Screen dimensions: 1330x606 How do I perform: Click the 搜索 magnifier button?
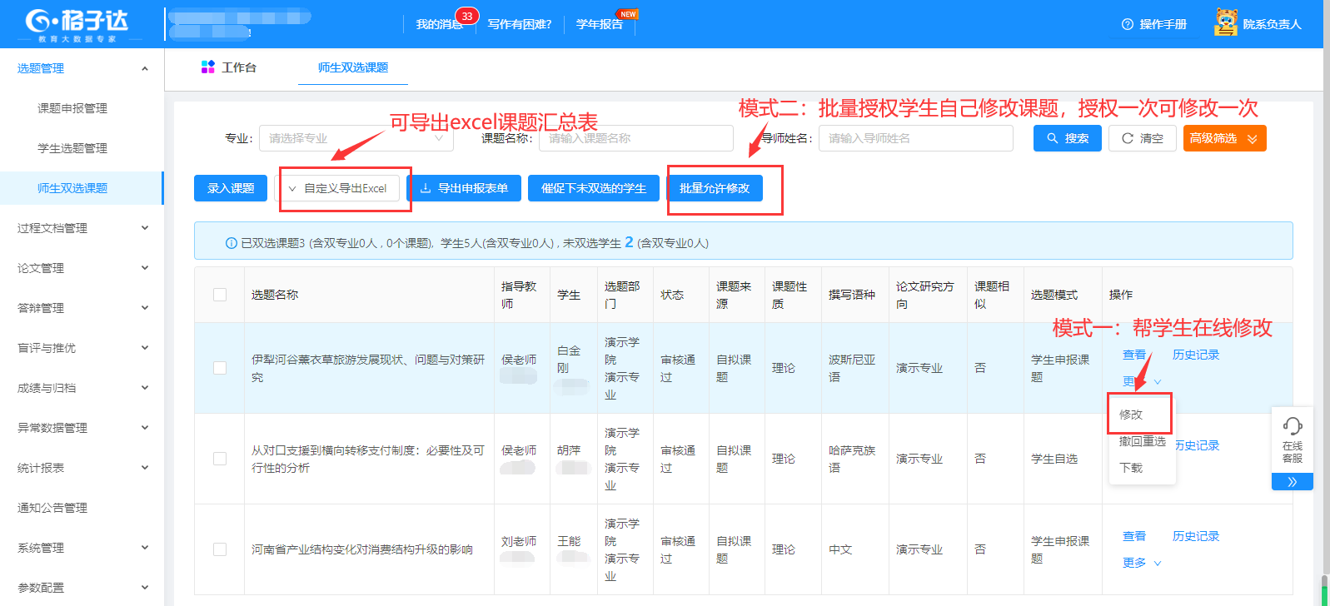coord(1067,138)
